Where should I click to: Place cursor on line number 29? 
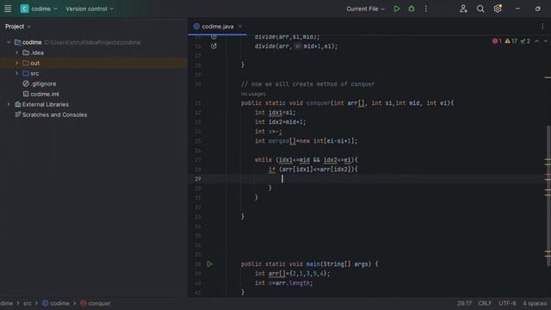click(198, 179)
